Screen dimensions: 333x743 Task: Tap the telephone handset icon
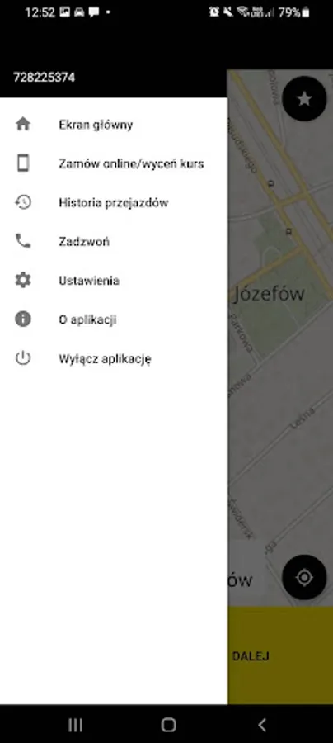23,241
